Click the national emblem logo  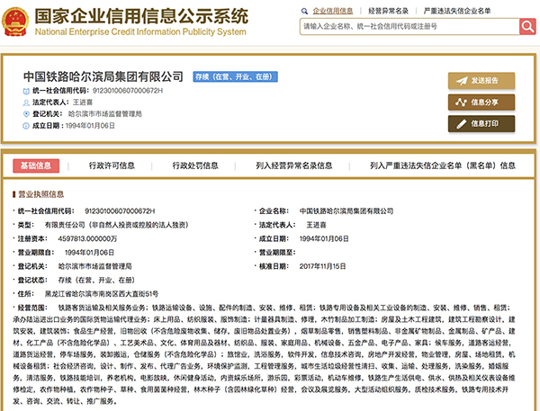(15, 22)
